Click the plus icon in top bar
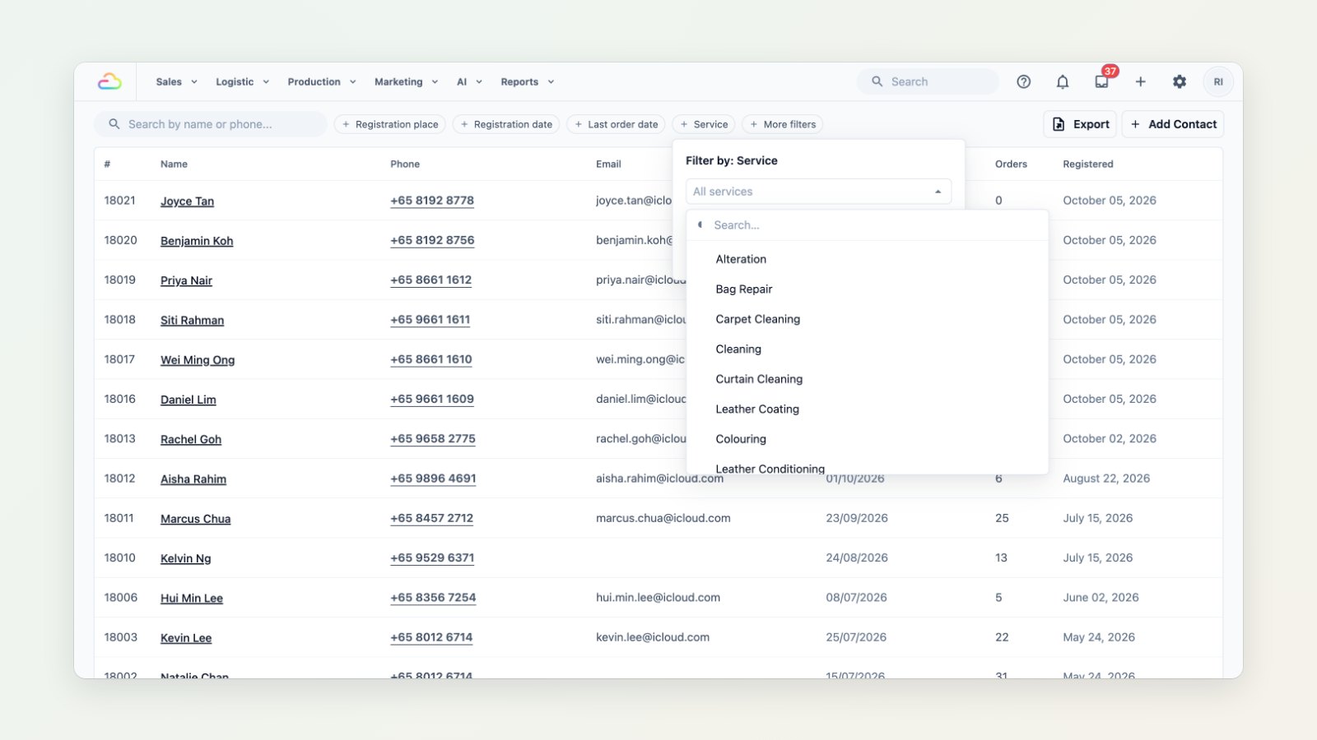Viewport: 1317px width, 740px height. click(1140, 81)
